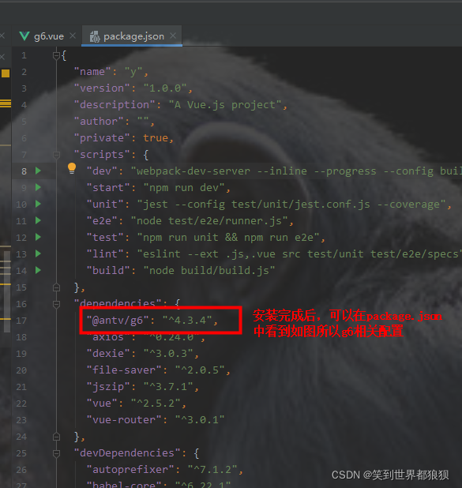The width and height of the screenshot is (462, 488).
Task: Click the "node test/e2e/runner.js" string
Action: pos(209,221)
